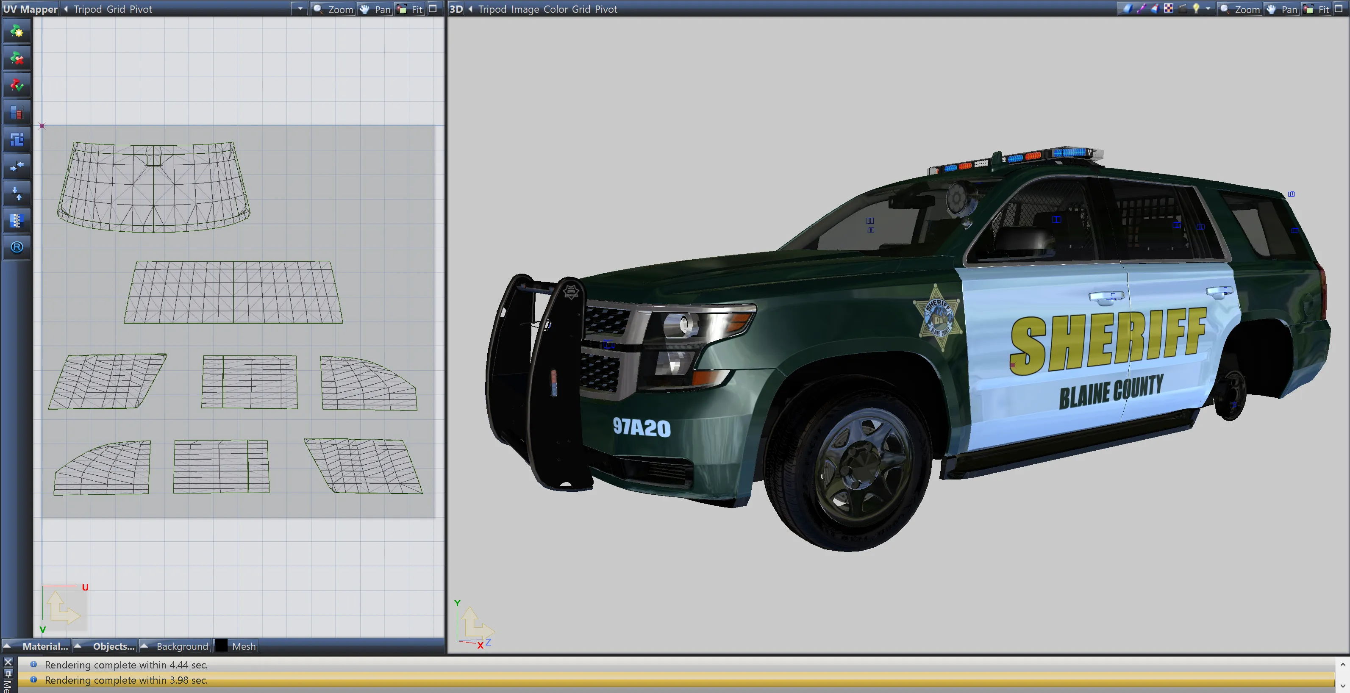The width and height of the screenshot is (1350, 693).
Task: Open the UV Mapper view menu label
Action: pos(30,9)
